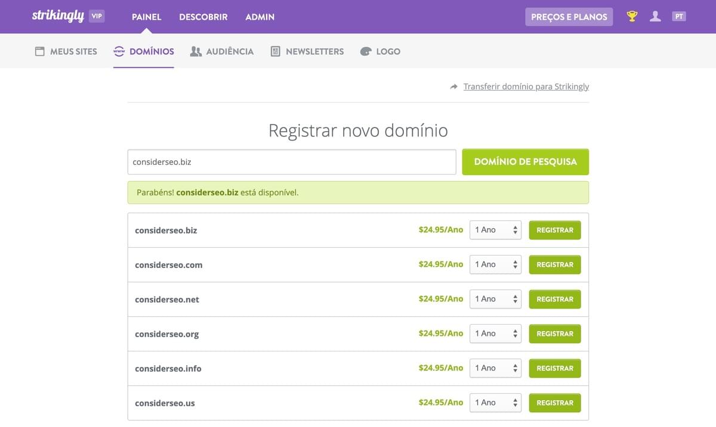Image resolution: width=716 pixels, height=427 pixels.
Task: Open the PT language selector
Action: pyautogui.click(x=679, y=17)
